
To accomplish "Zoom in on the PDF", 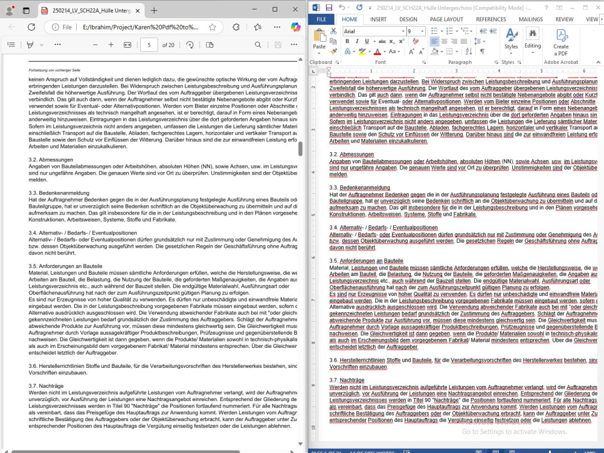I will [111, 45].
